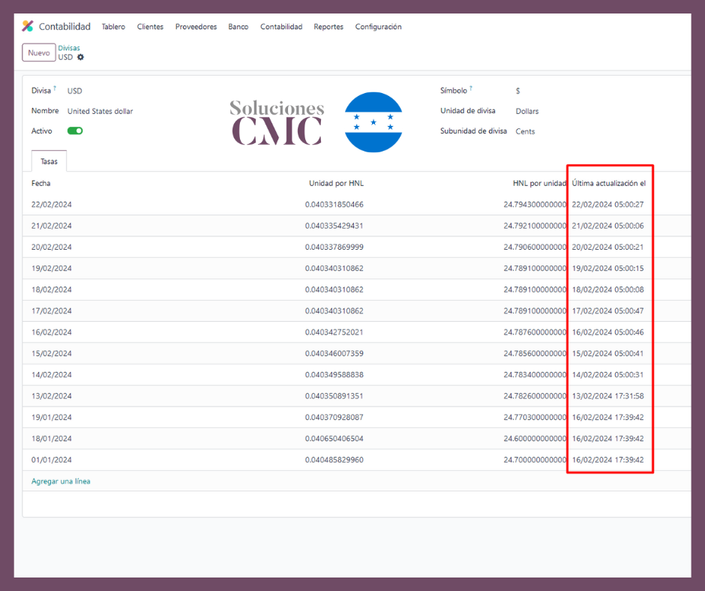Toggle the Activo switch off
The image size is (705, 591).
tap(73, 130)
